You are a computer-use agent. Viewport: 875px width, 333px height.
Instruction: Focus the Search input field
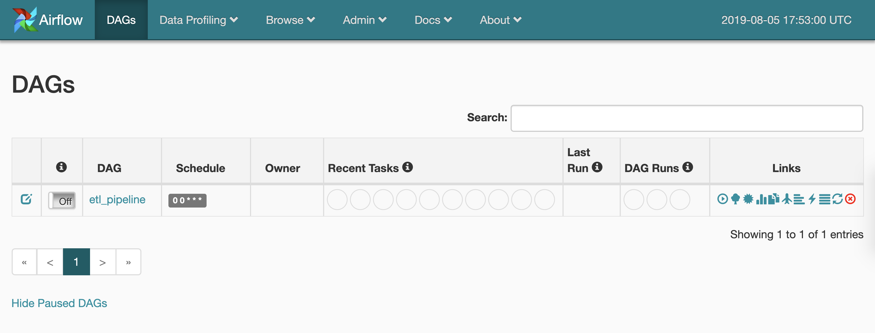[x=687, y=118]
